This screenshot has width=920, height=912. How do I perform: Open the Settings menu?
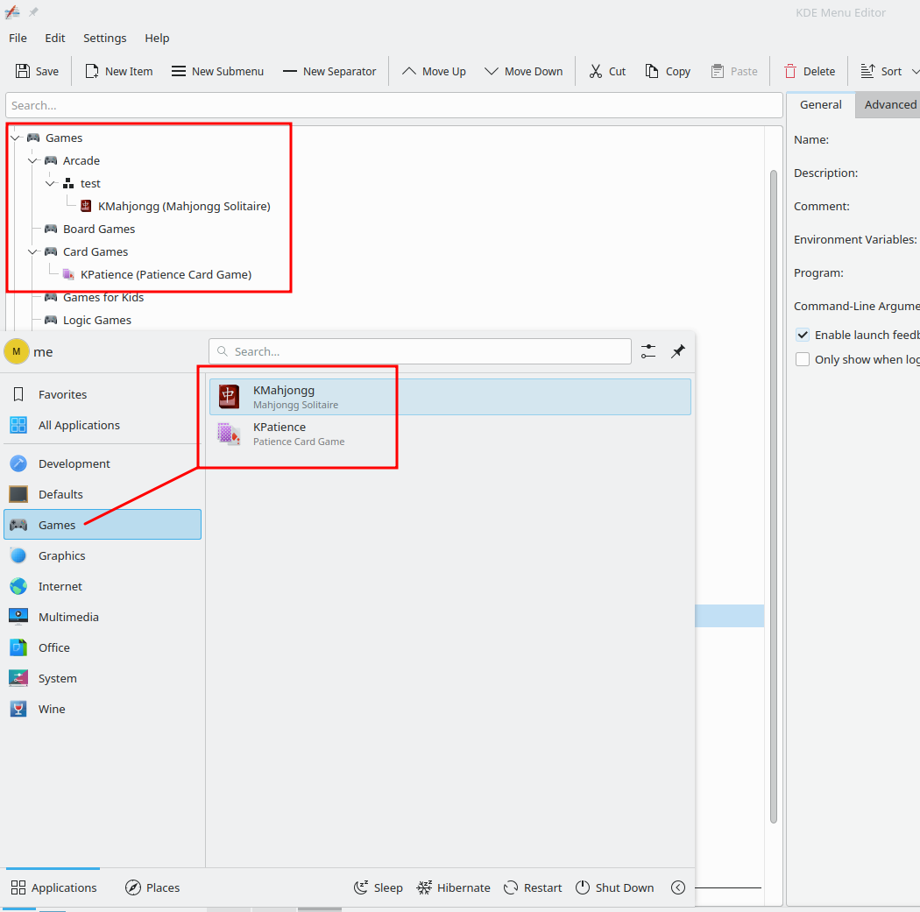pos(104,38)
